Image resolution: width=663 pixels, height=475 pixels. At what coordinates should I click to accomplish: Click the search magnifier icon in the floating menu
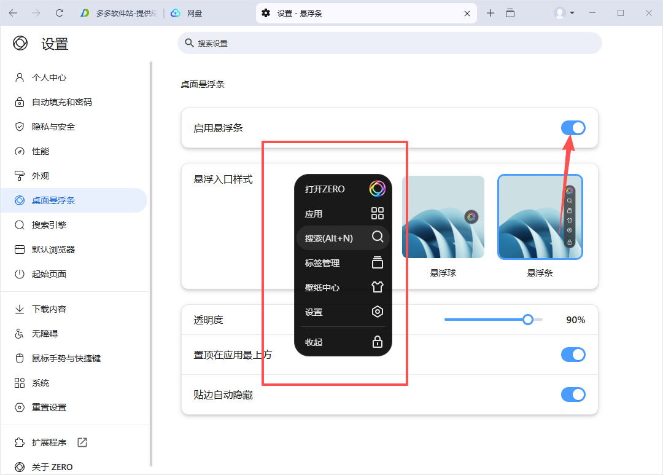coord(378,237)
